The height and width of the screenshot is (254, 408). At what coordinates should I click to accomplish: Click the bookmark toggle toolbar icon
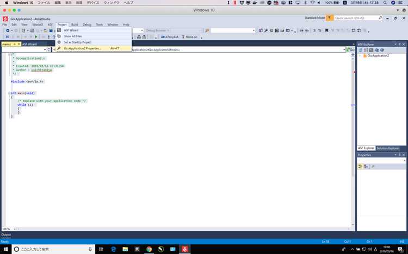(326, 30)
